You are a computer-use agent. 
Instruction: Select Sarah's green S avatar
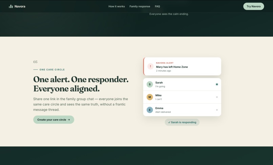tap(150, 84)
